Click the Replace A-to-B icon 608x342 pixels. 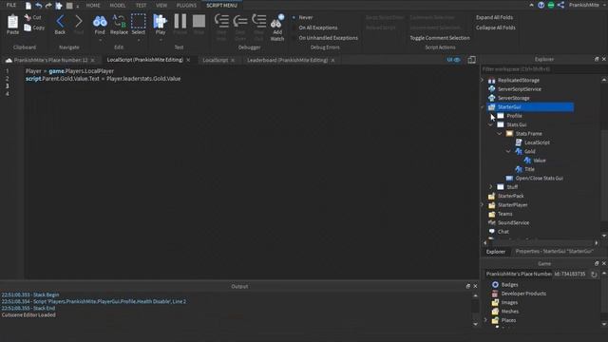(119, 21)
